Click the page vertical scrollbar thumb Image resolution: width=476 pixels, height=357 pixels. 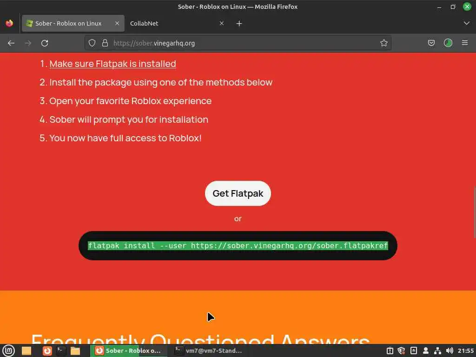(474, 212)
